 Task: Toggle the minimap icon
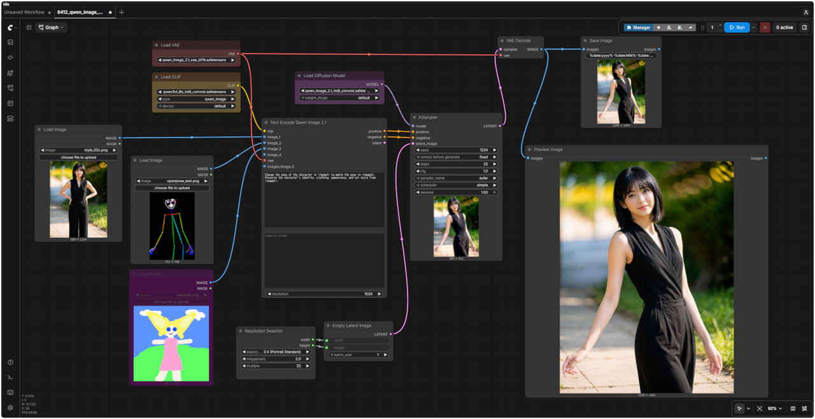click(793, 408)
